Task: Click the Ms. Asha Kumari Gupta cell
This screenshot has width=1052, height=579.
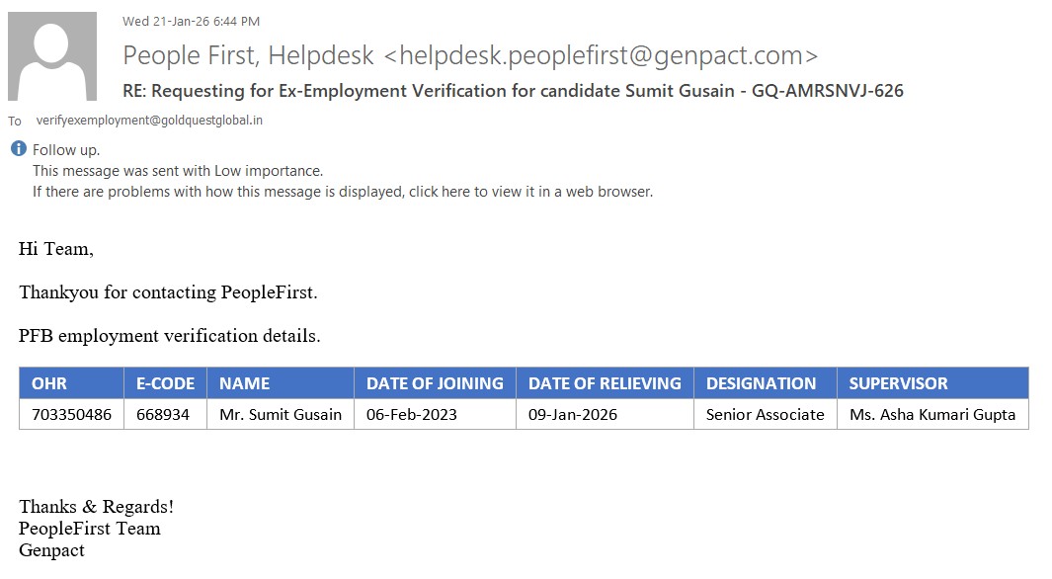Action: click(x=932, y=414)
